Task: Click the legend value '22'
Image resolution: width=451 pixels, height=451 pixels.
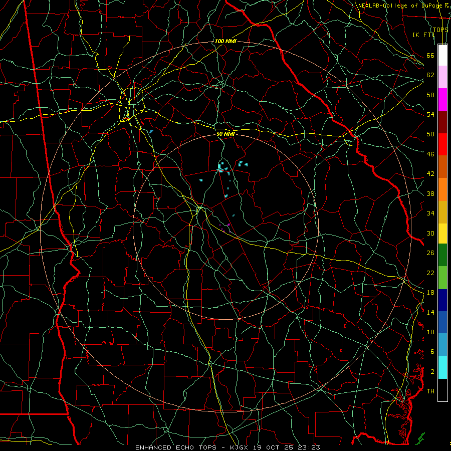Action: 430,273
